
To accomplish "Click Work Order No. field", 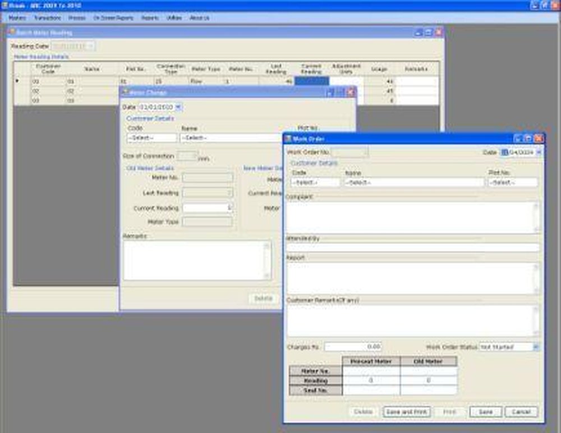I will (350, 153).
